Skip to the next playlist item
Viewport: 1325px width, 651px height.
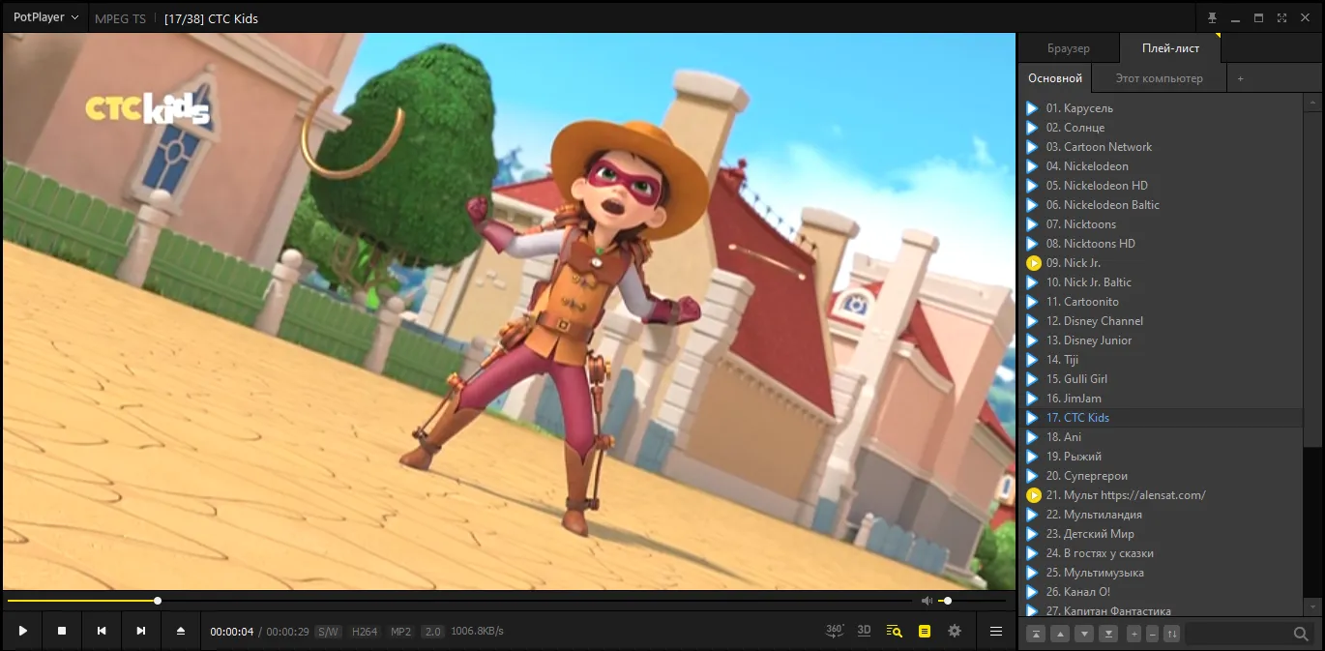tap(141, 631)
